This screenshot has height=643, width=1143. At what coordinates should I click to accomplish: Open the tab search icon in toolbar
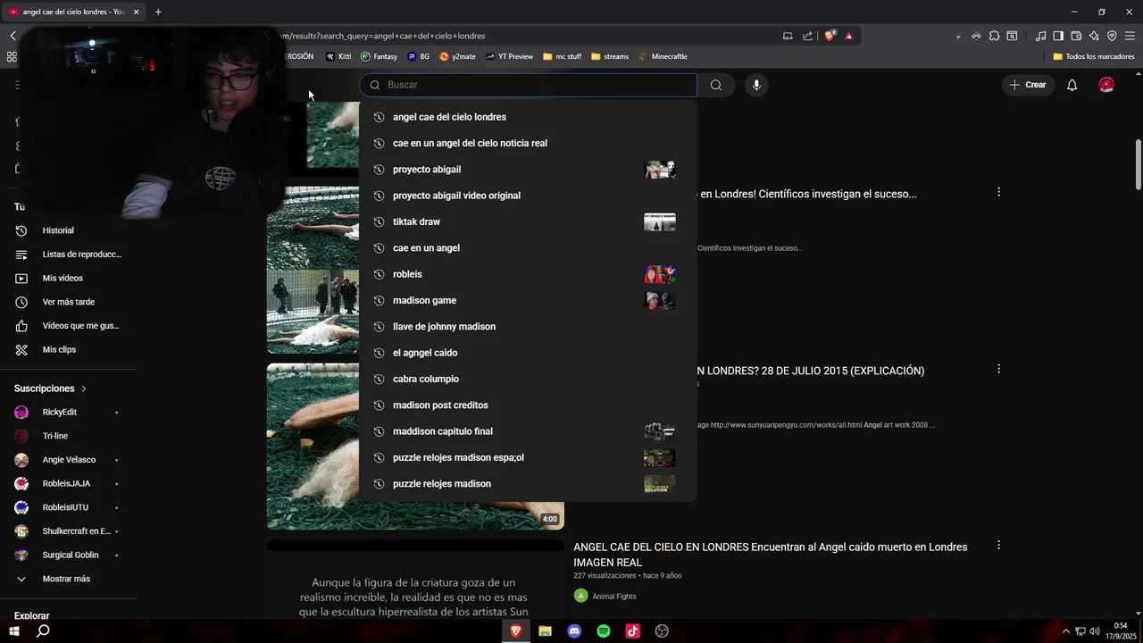[x=1012, y=36]
